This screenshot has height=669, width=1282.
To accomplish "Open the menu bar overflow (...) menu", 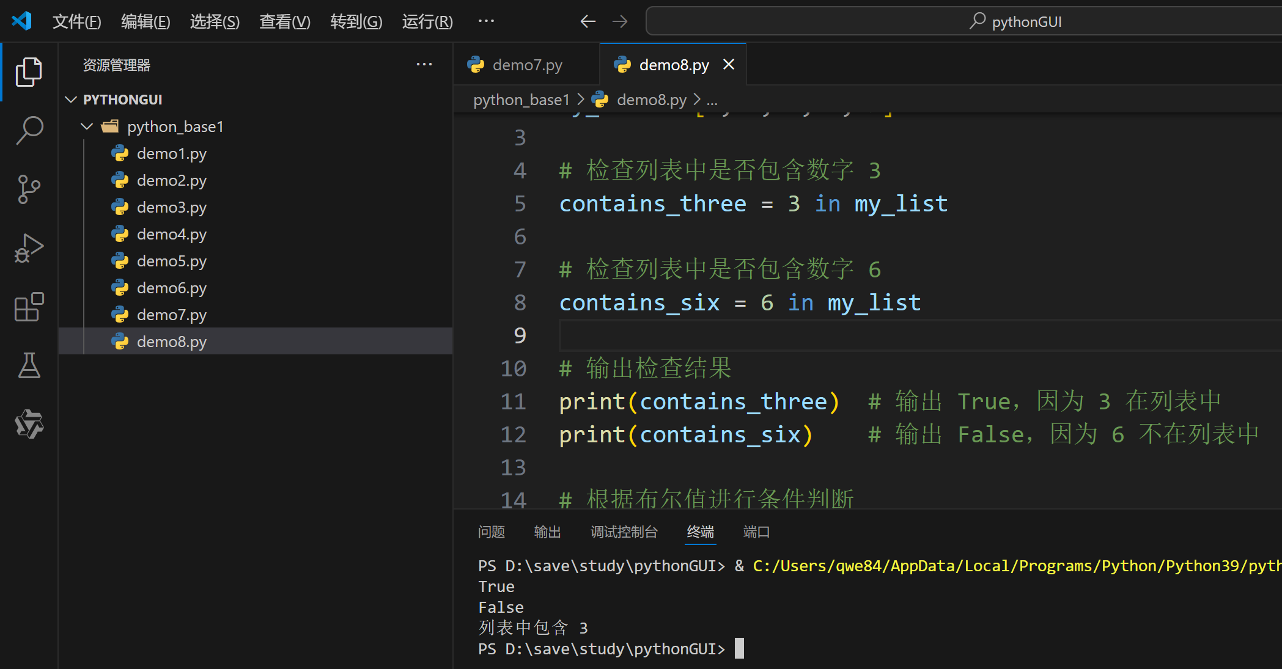I will click(x=486, y=21).
